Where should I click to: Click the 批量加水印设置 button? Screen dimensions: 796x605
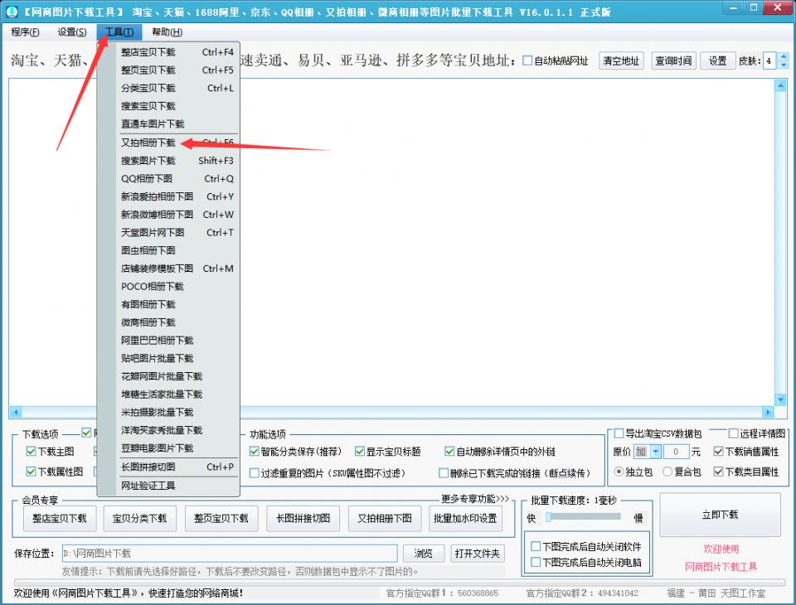click(x=467, y=518)
